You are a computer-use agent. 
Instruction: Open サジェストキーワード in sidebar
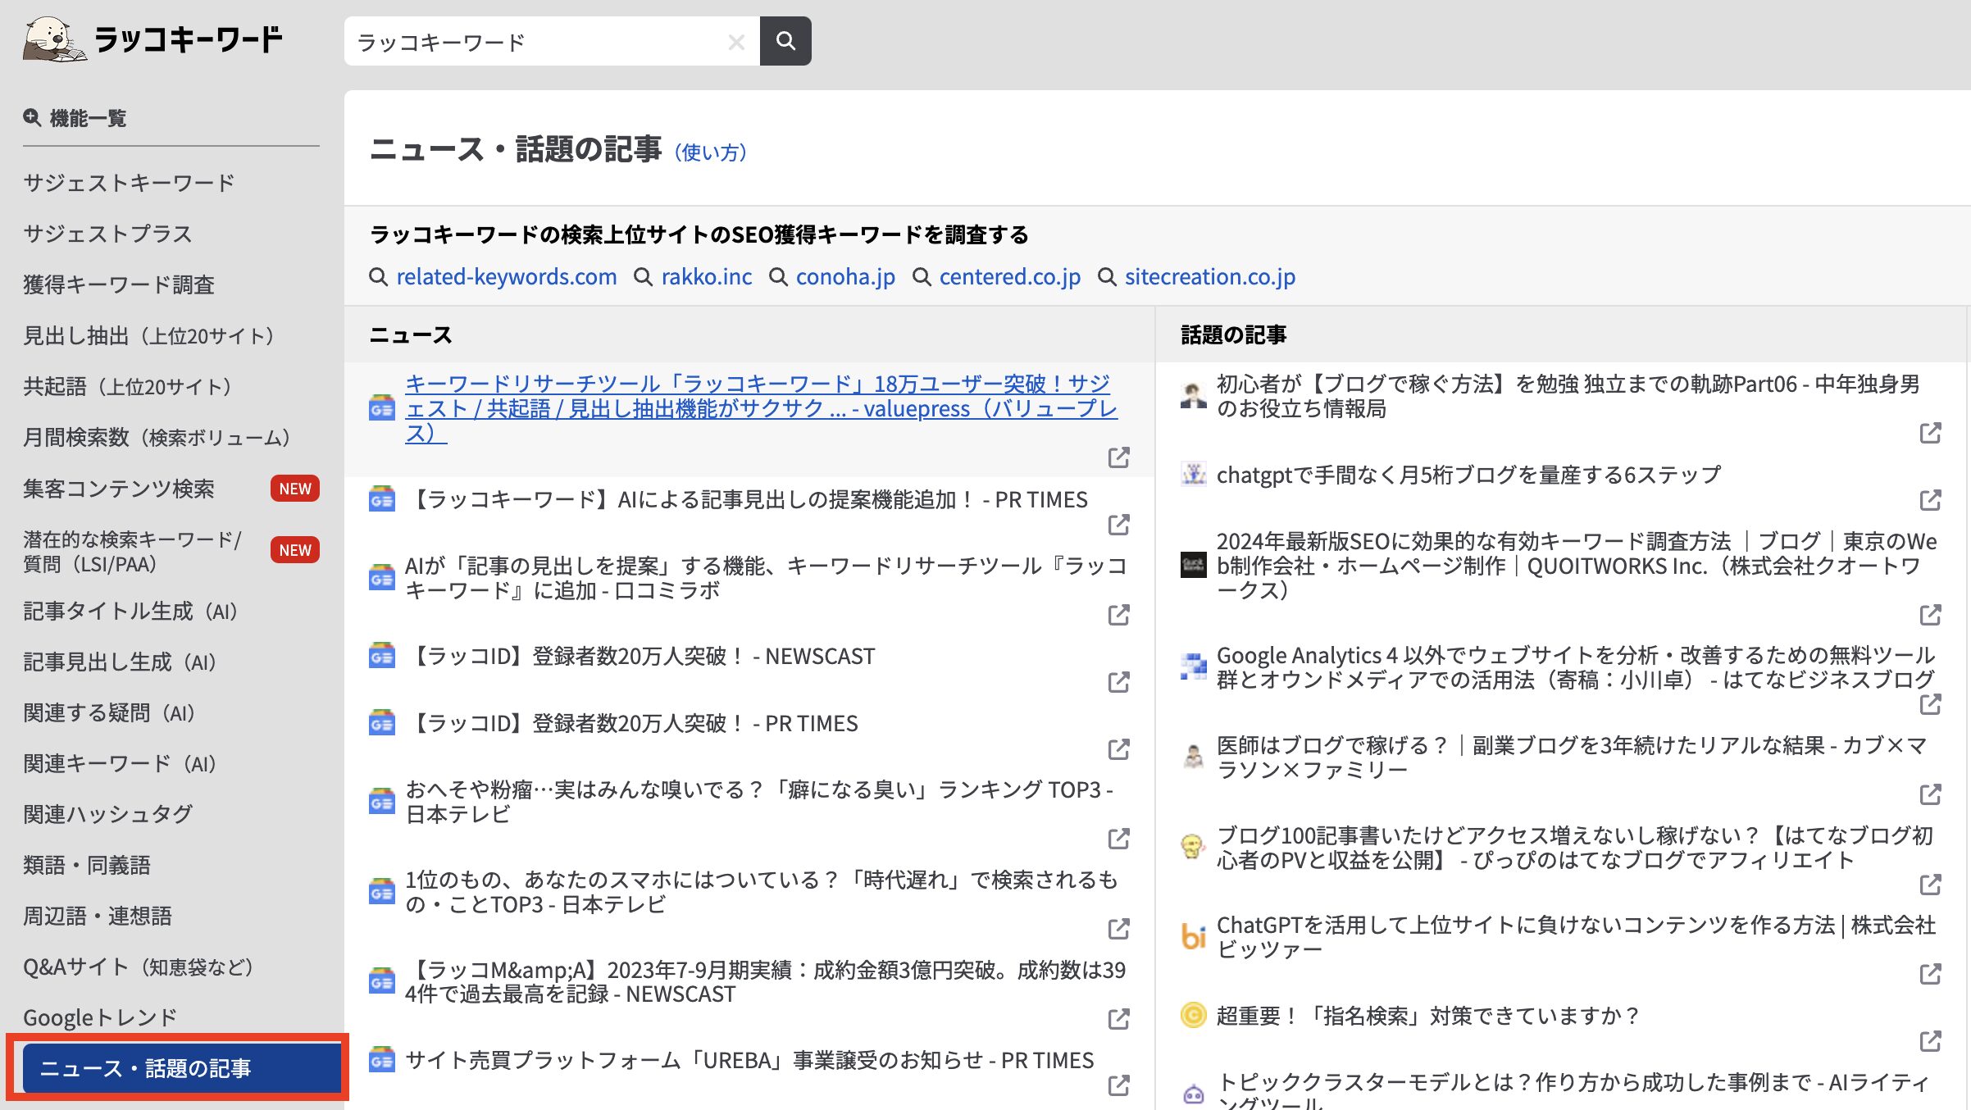(x=129, y=183)
